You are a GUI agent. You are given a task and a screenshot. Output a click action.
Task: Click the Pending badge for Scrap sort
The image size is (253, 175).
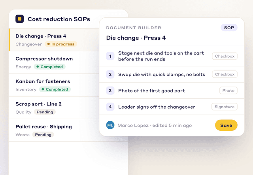coord(45,112)
